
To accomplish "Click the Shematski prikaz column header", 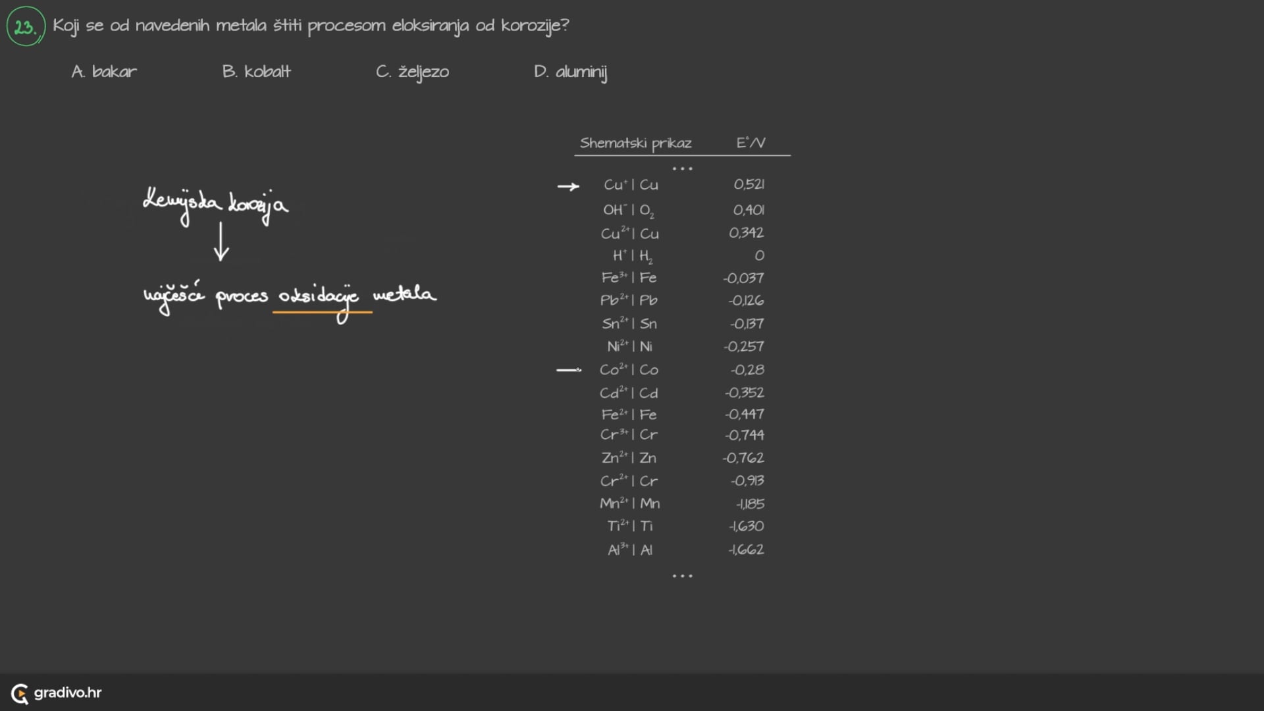I will pyautogui.click(x=635, y=143).
